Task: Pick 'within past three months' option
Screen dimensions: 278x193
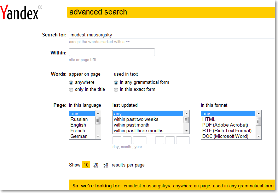Action: [138, 131]
